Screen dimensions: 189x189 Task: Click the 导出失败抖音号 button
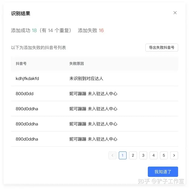pyautogui.click(x=162, y=48)
